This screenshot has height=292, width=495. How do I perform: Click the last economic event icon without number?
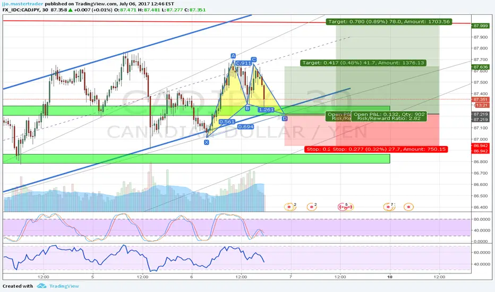[x=409, y=207]
